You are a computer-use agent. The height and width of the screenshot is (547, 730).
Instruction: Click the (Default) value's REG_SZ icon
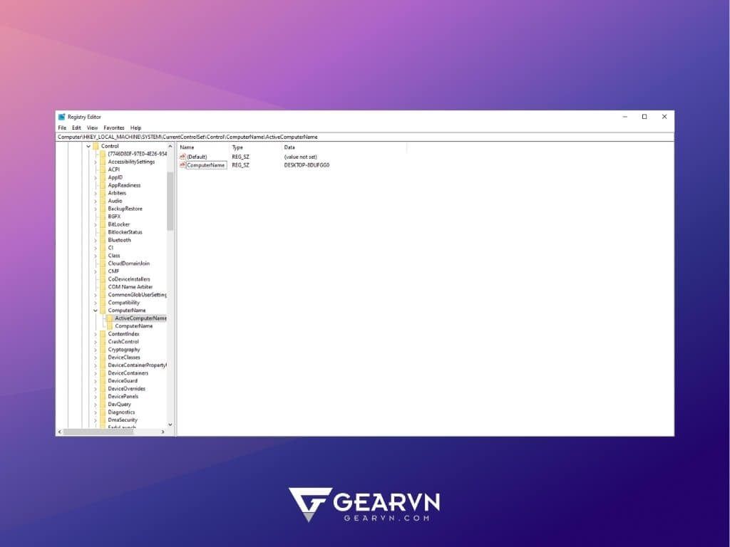184,157
